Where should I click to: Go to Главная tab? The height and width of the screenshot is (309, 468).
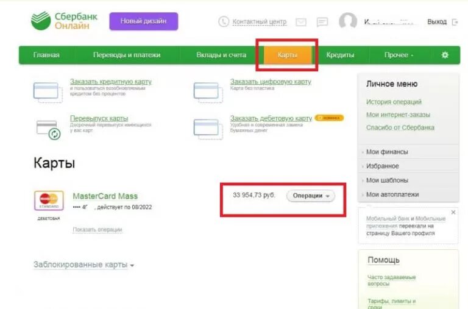click(x=46, y=55)
